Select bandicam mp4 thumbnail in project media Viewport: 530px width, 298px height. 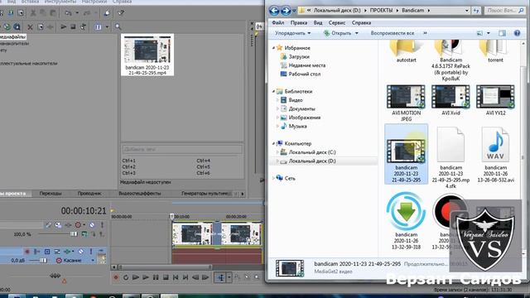[147, 55]
